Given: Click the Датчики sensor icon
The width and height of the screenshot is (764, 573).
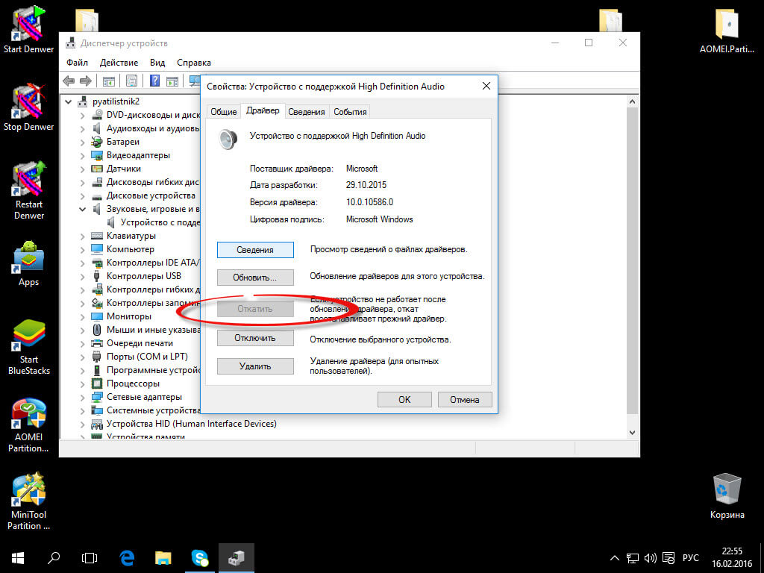Looking at the screenshot, I should [96, 169].
